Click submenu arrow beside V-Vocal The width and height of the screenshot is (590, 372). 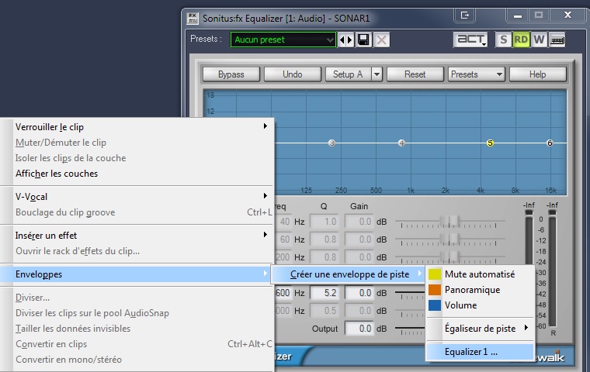coord(265,196)
